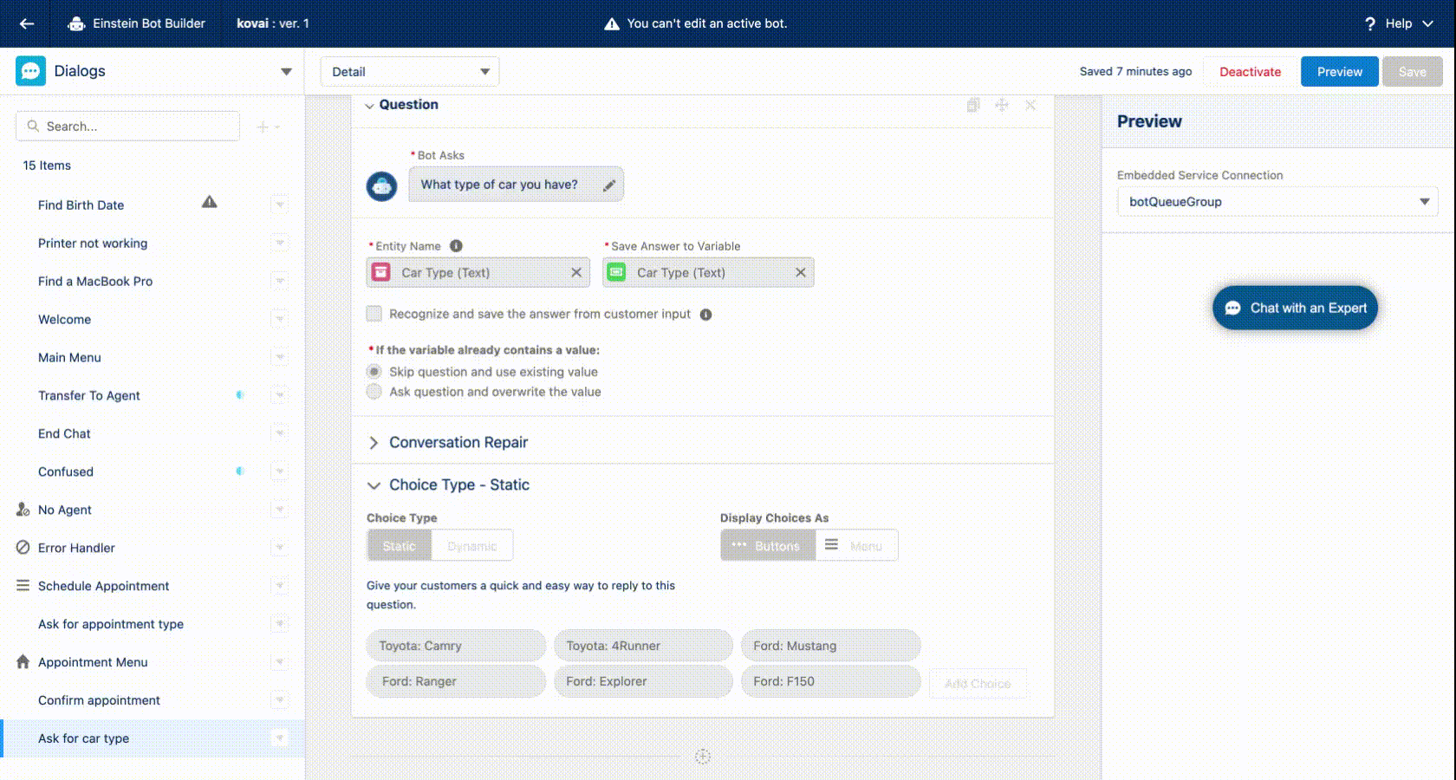Switch Display Choices As to Menu
Screen dimensions: 1456x780
coord(855,545)
